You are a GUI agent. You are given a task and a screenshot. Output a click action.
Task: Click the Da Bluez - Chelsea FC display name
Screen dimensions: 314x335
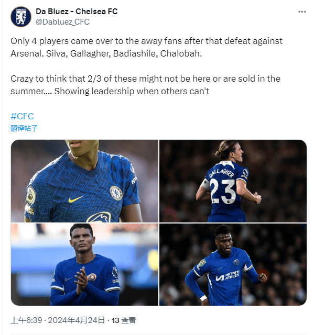click(x=77, y=12)
